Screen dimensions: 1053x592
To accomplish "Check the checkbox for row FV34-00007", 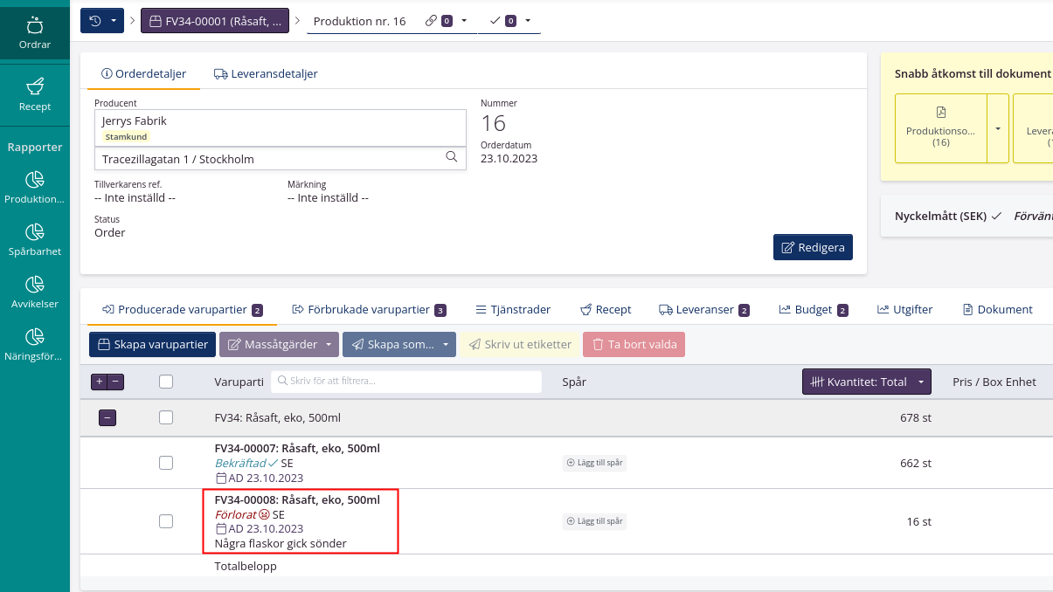I will [x=166, y=463].
